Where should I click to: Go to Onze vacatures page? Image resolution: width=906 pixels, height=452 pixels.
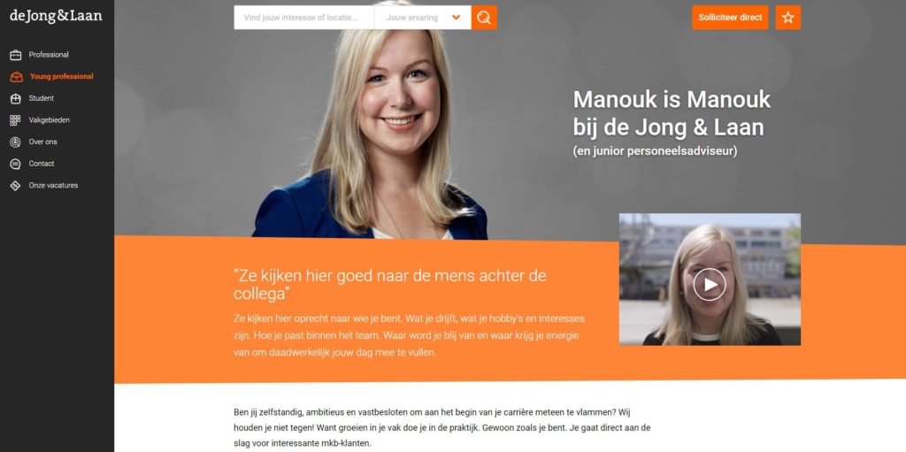coord(53,186)
